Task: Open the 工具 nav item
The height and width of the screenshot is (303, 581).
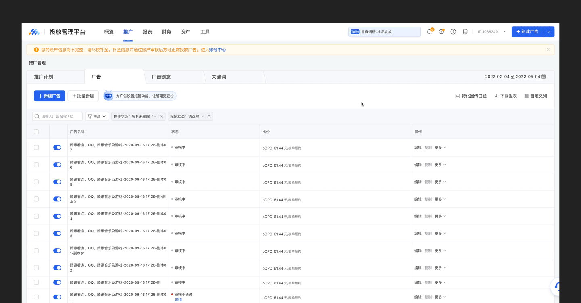Action: [205, 32]
